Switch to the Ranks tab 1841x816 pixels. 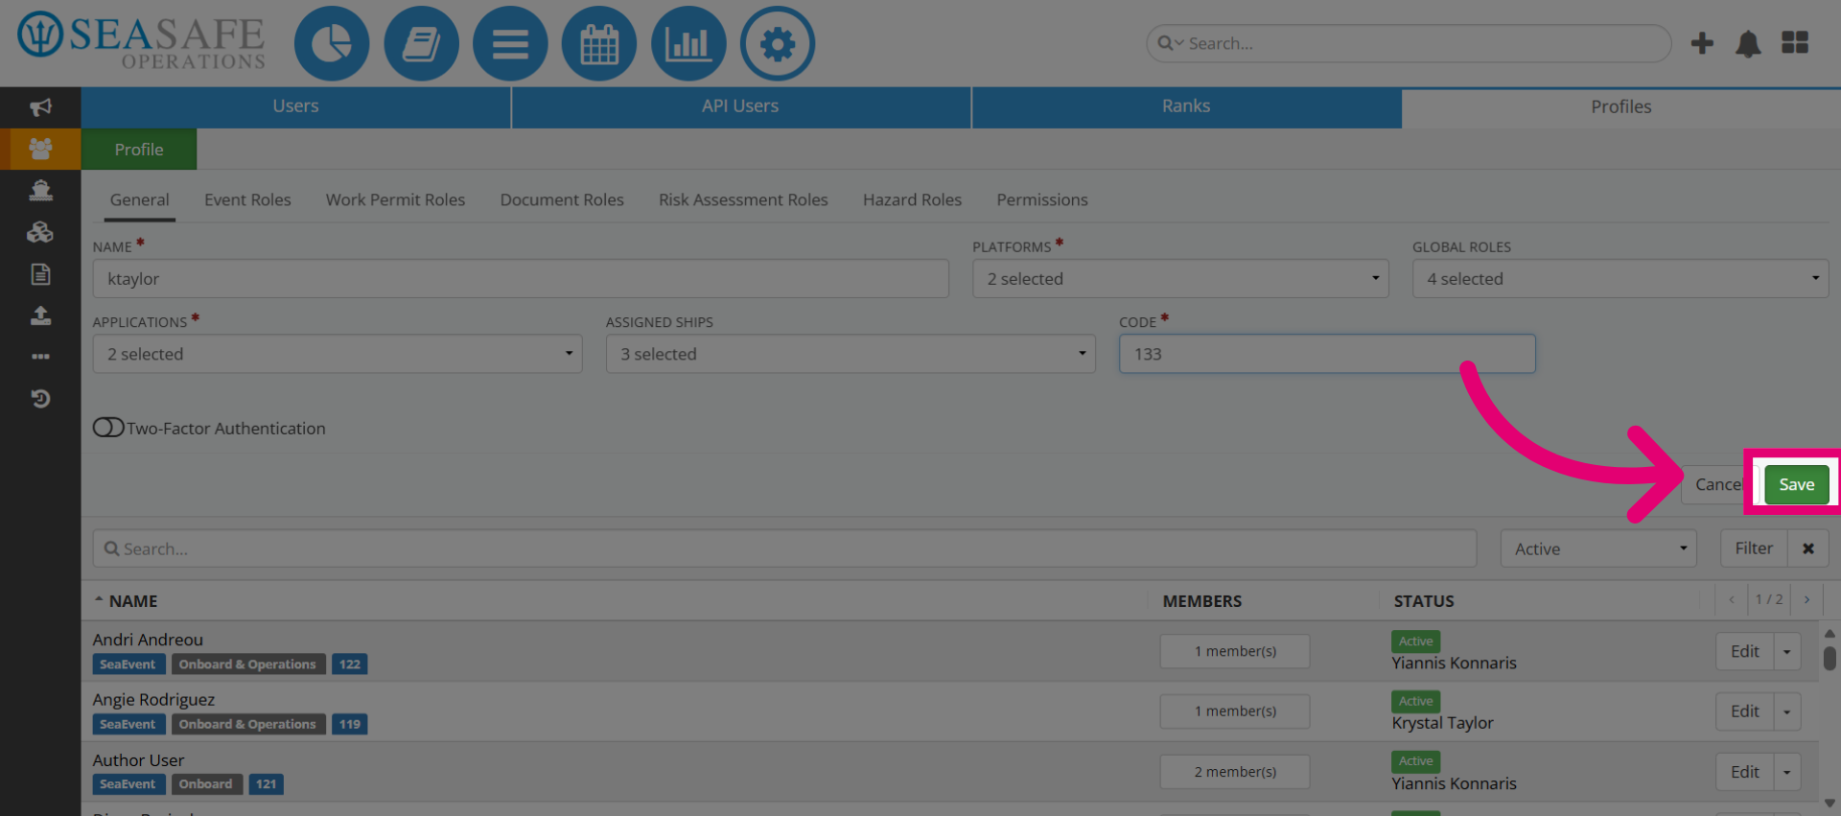coord(1186,106)
